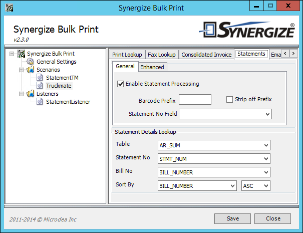Click into the Barcode Prefix input field
The width and height of the screenshot is (303, 233).
click(195, 100)
